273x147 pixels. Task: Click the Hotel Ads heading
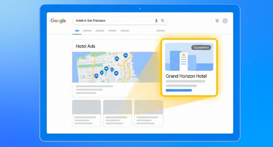86,46
